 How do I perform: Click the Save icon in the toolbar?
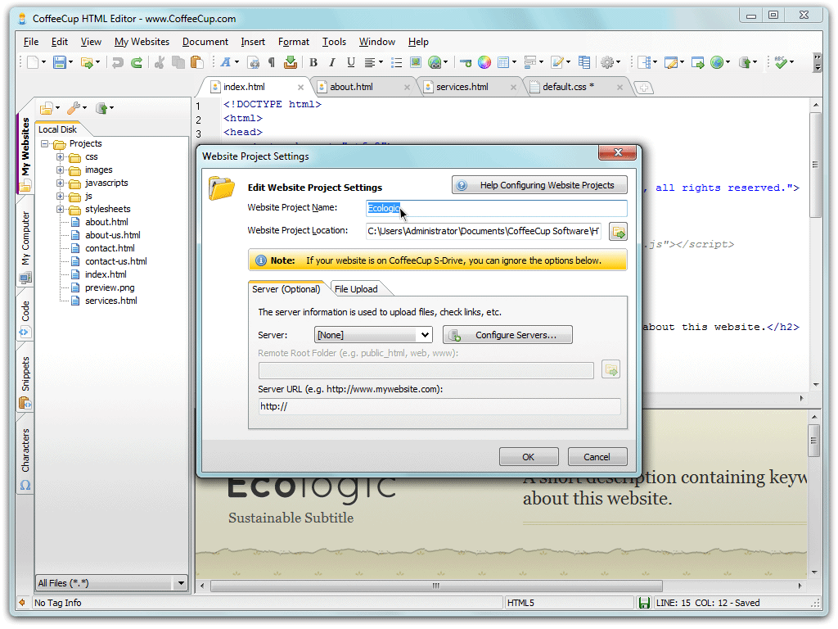(59, 63)
